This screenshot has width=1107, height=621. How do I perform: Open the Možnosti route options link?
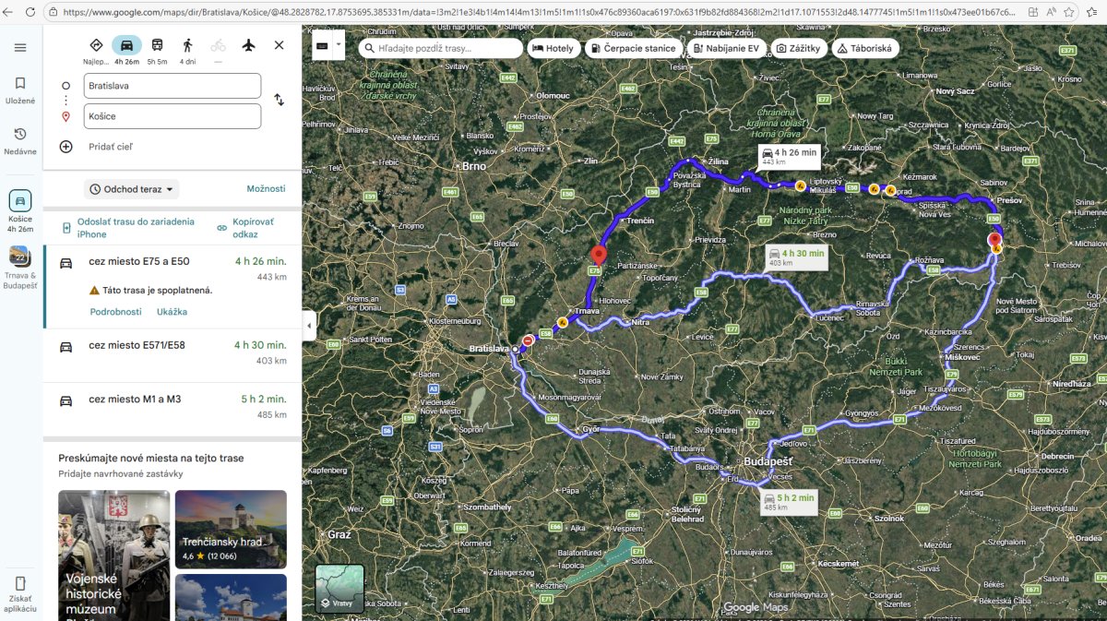tap(266, 188)
